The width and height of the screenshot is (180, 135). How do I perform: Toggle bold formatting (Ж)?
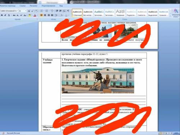coord(2,15)
